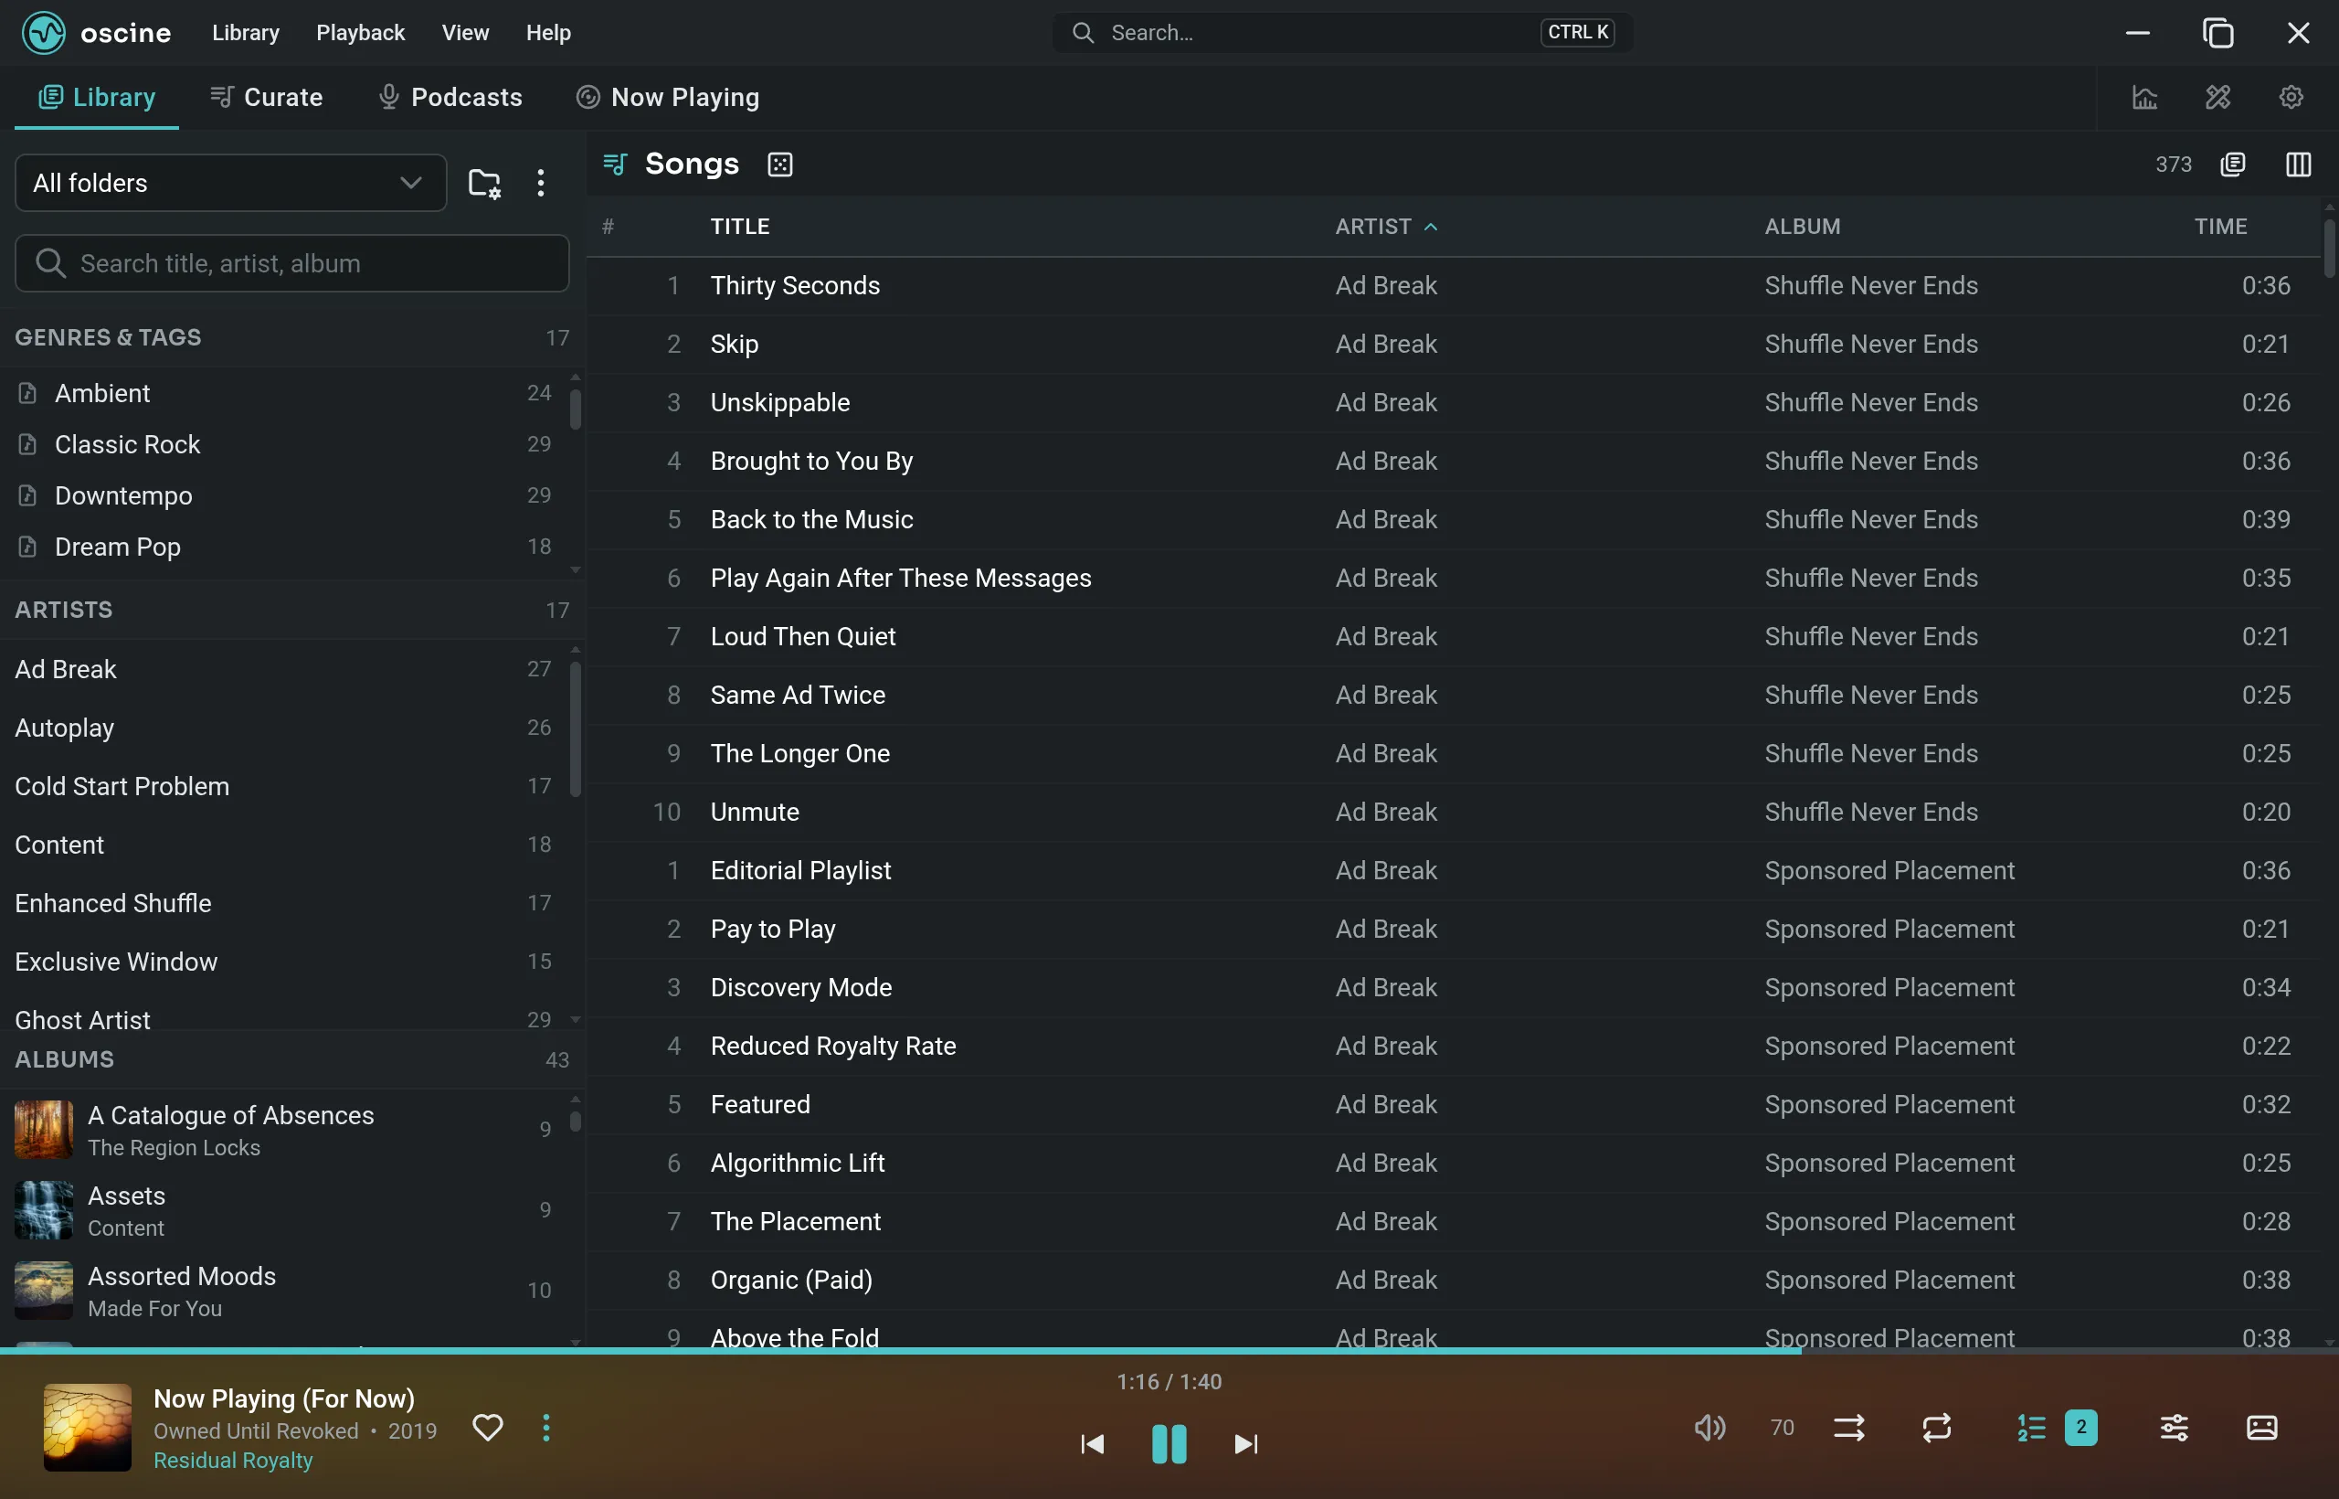Sort by the ALBUM column header
The image size is (2339, 1499).
pyautogui.click(x=1802, y=227)
